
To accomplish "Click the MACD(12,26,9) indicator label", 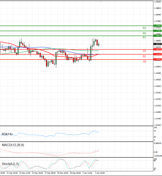I will click(x=13, y=145).
